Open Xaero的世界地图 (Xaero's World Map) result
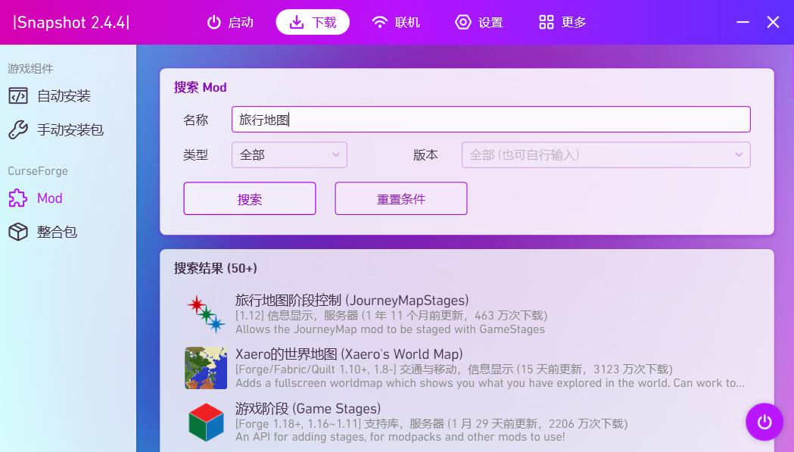Viewport: 794px width, 452px height. click(x=466, y=368)
